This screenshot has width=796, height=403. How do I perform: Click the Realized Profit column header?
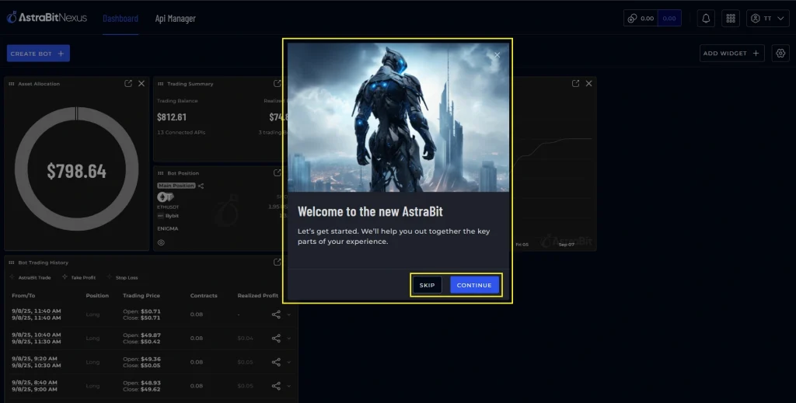[x=258, y=296]
